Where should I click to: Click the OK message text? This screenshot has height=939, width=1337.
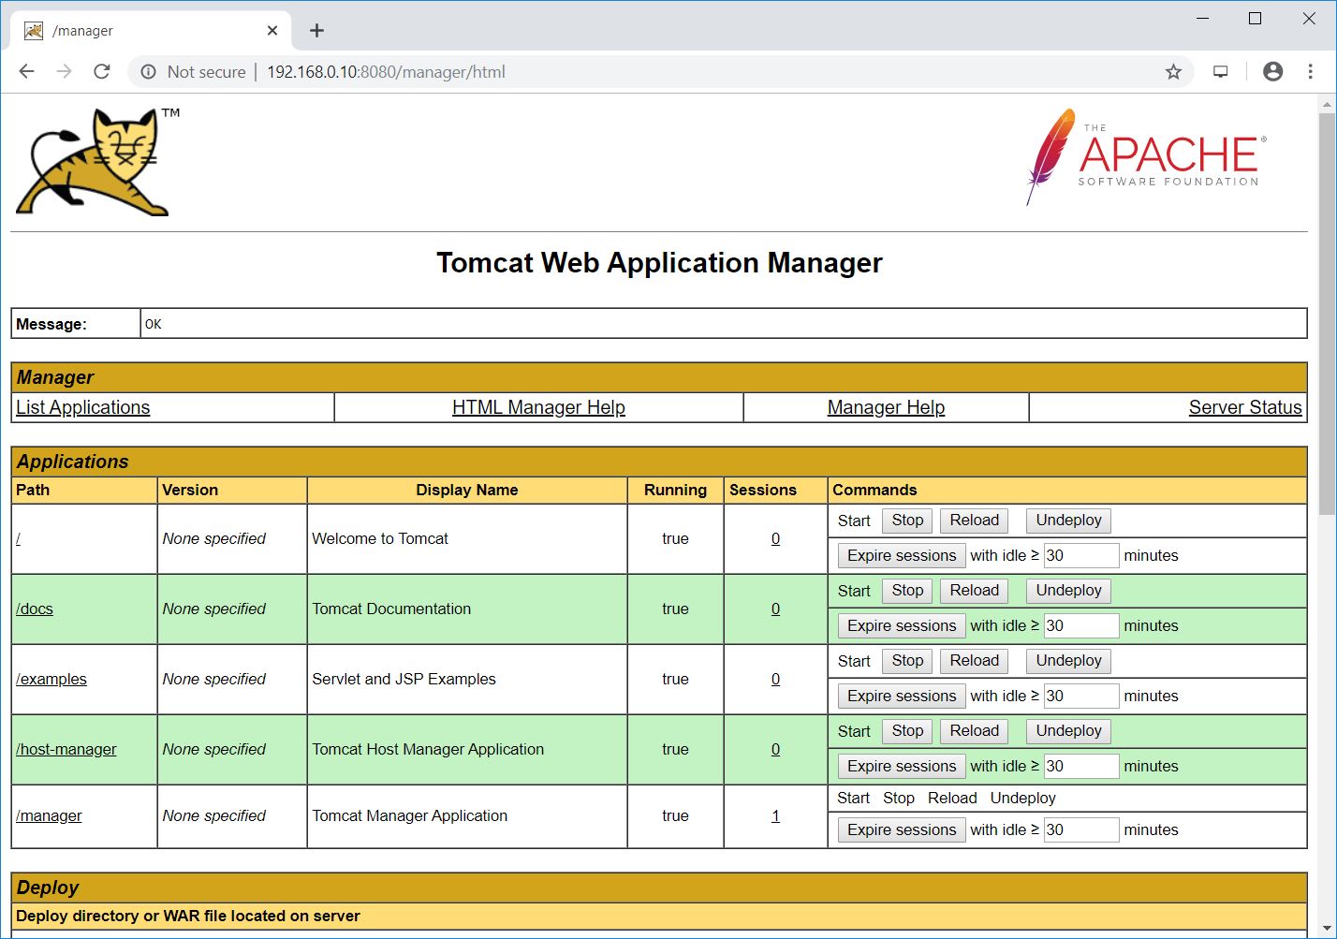point(154,324)
